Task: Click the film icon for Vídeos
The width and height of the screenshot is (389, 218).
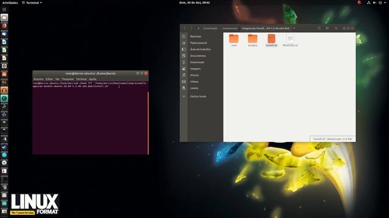Action: [x=184, y=82]
